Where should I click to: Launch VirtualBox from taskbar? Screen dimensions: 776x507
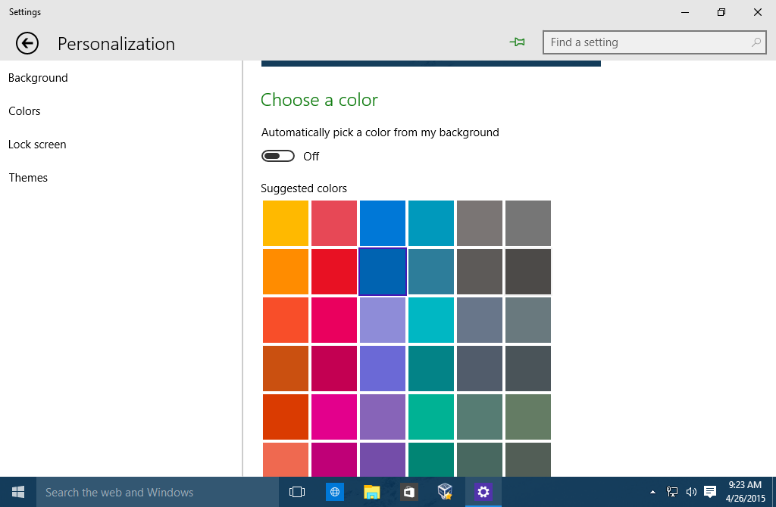(x=446, y=492)
